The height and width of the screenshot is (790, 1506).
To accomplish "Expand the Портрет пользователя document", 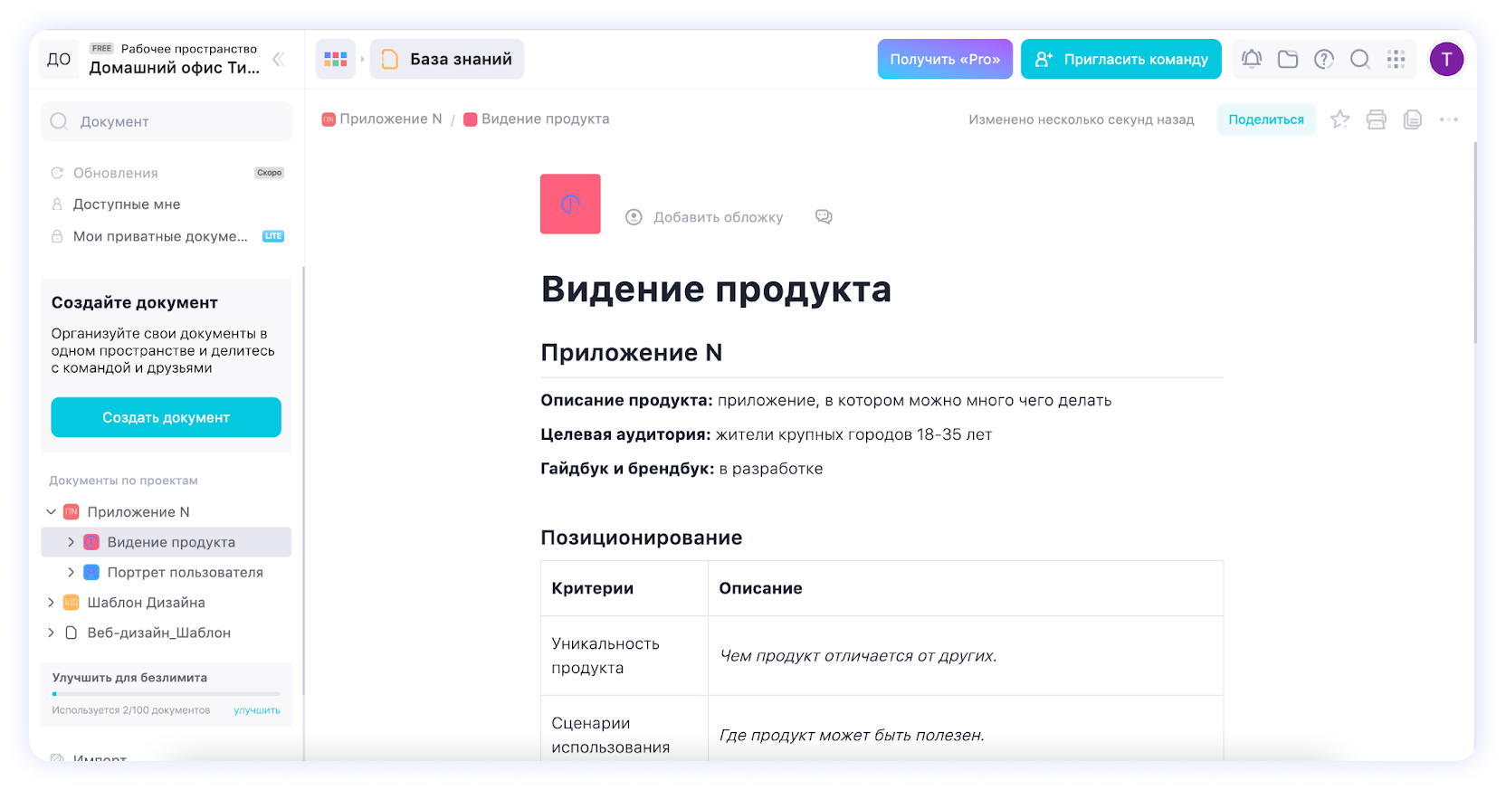I will [71, 573].
